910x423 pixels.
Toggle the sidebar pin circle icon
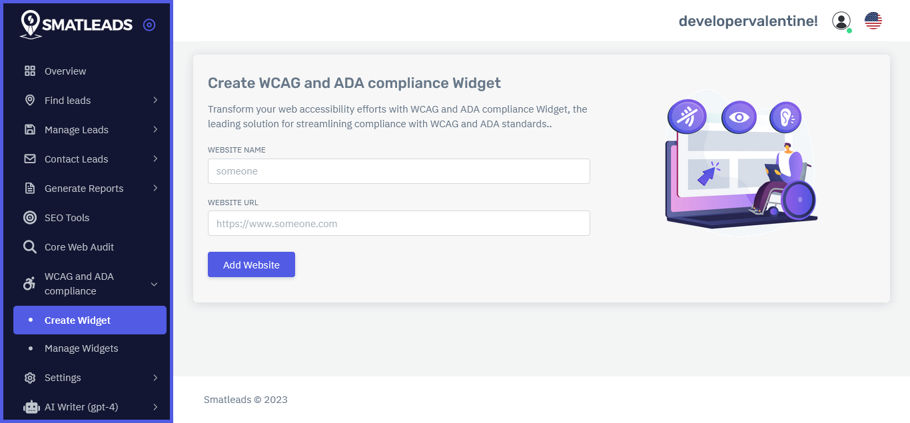149,25
